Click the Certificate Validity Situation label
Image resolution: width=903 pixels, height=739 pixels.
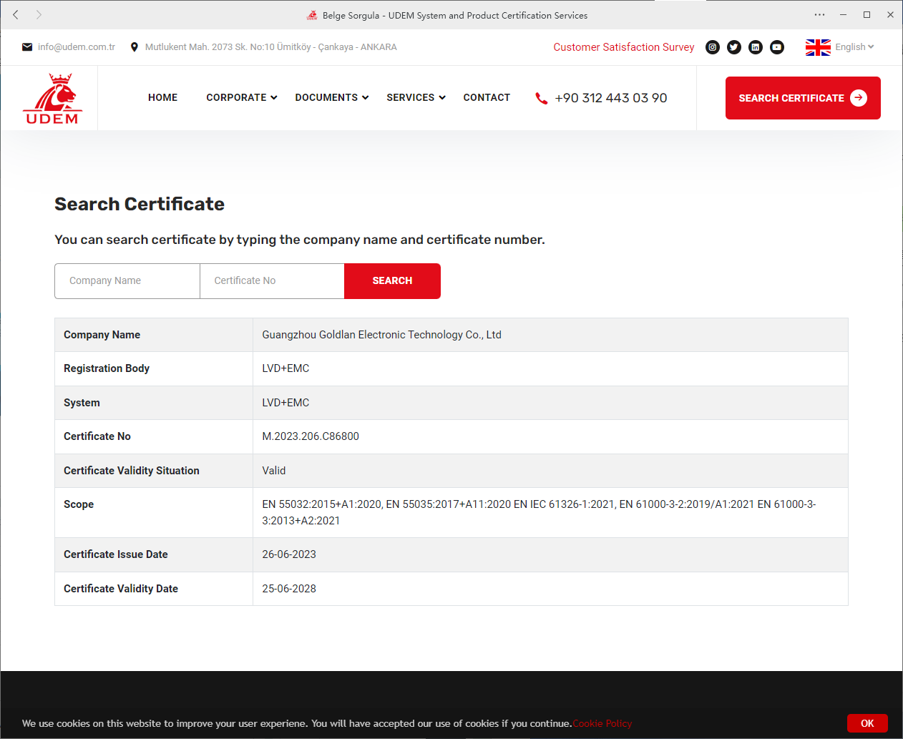(132, 471)
